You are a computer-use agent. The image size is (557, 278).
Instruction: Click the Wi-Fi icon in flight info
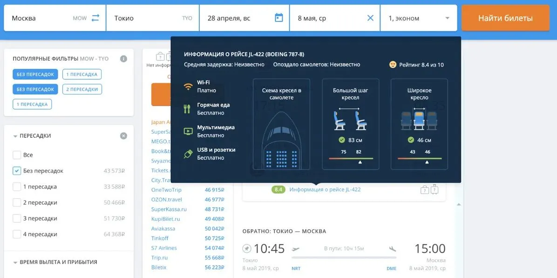(x=188, y=86)
